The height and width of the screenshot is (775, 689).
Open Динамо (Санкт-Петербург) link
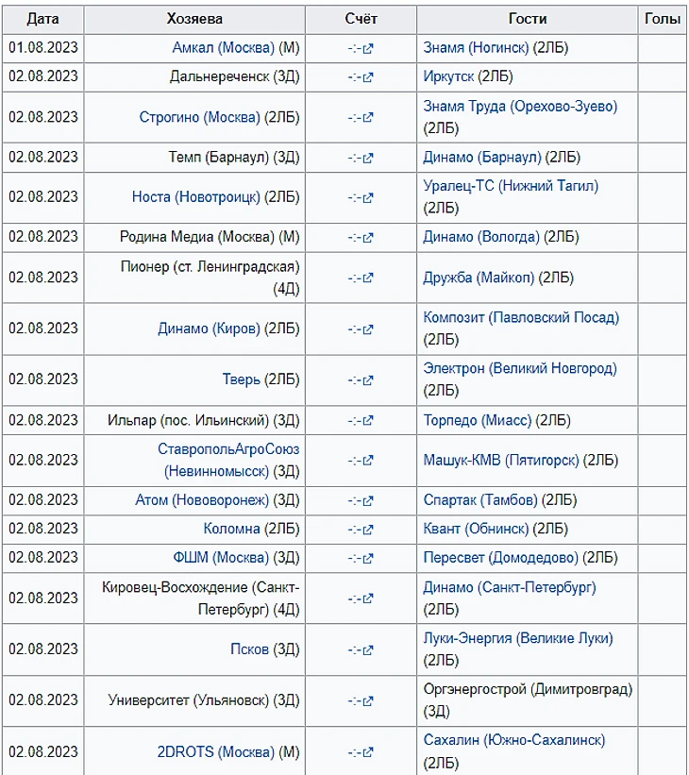point(510,587)
